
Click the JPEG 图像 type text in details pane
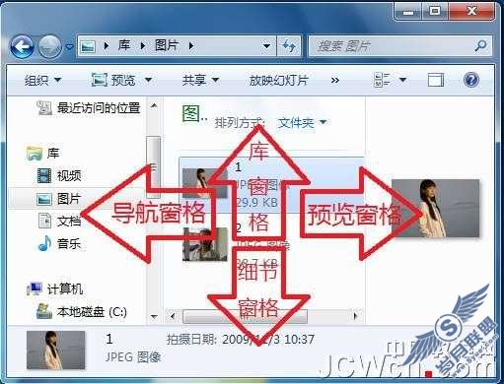(133, 357)
